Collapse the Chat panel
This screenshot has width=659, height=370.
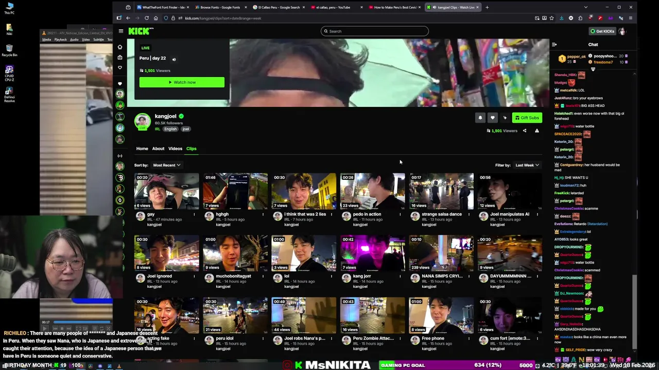554,45
